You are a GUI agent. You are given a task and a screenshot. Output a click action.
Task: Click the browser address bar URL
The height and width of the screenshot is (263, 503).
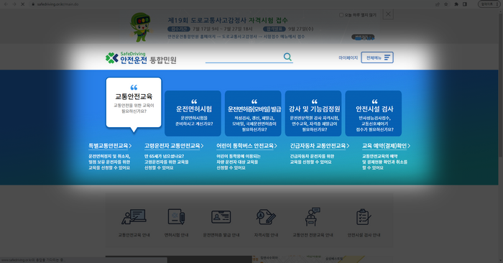coord(57,4)
